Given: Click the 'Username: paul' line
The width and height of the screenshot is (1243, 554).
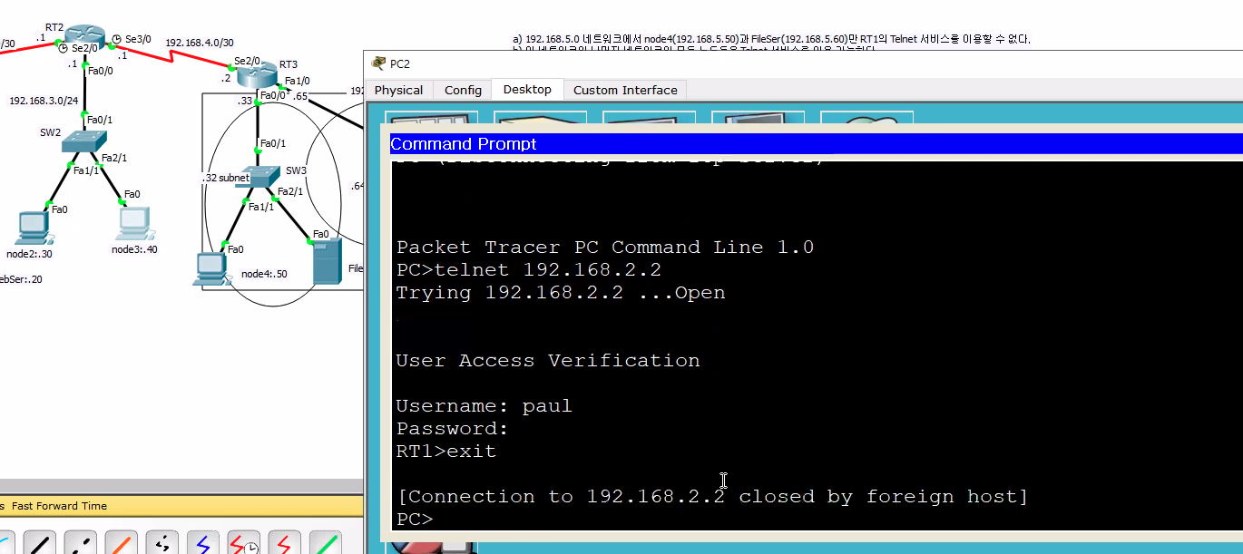Looking at the screenshot, I should click(484, 406).
